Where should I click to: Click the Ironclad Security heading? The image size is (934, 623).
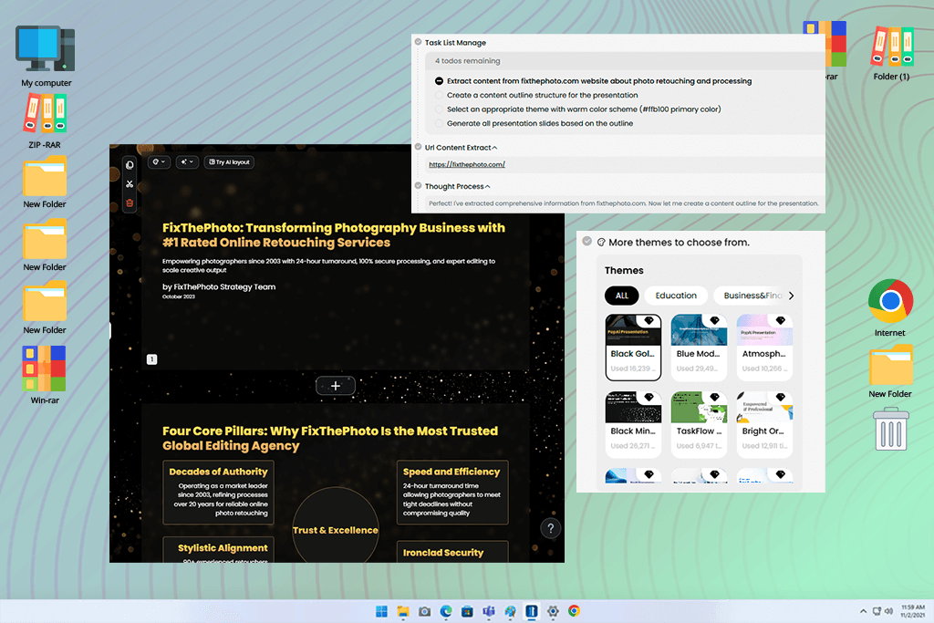point(443,553)
